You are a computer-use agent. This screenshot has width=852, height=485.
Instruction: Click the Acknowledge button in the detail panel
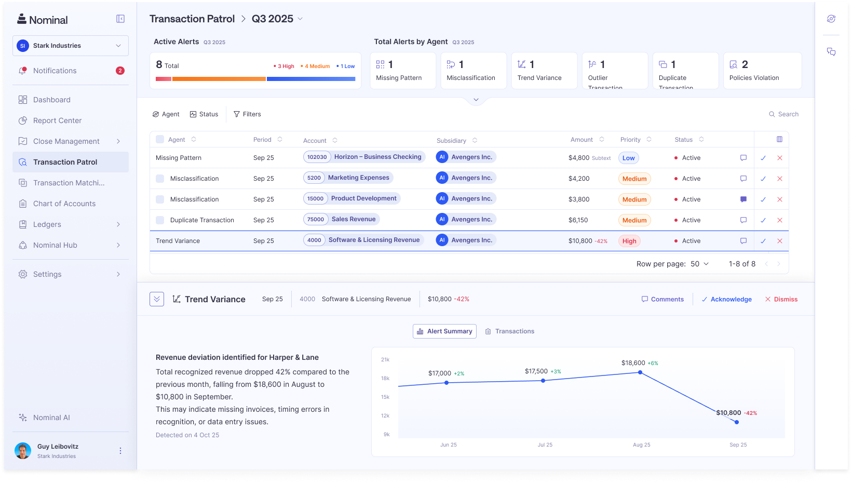point(726,299)
